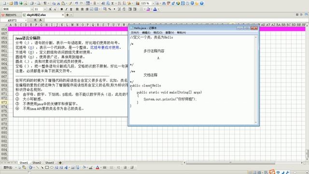
Task: Open the 绘图 draw menu in bottom toolbar
Action: [8, 168]
